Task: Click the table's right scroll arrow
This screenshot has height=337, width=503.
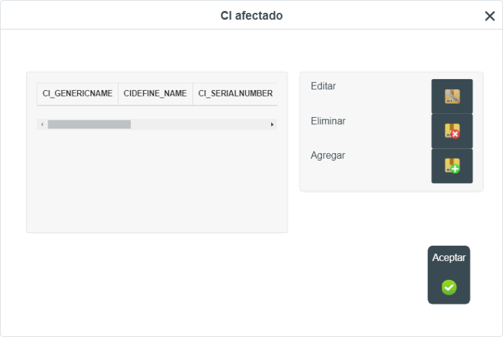Action: [272, 124]
